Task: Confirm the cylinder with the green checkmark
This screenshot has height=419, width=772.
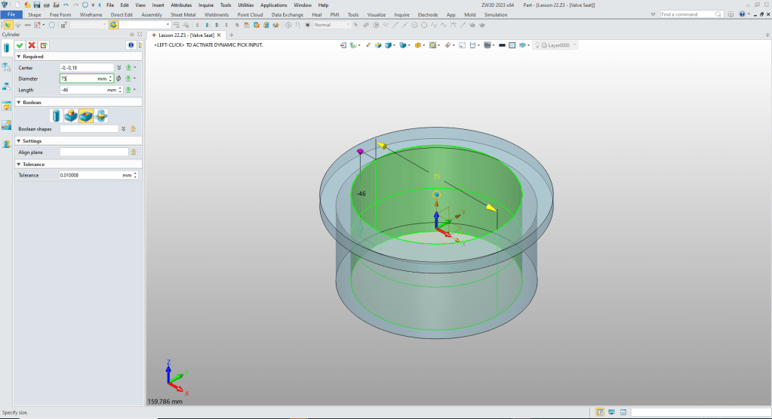Action: point(20,45)
